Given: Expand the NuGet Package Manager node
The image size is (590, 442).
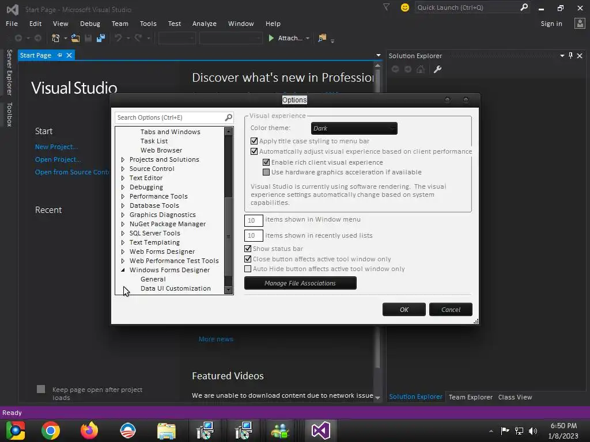Looking at the screenshot, I should [123, 224].
